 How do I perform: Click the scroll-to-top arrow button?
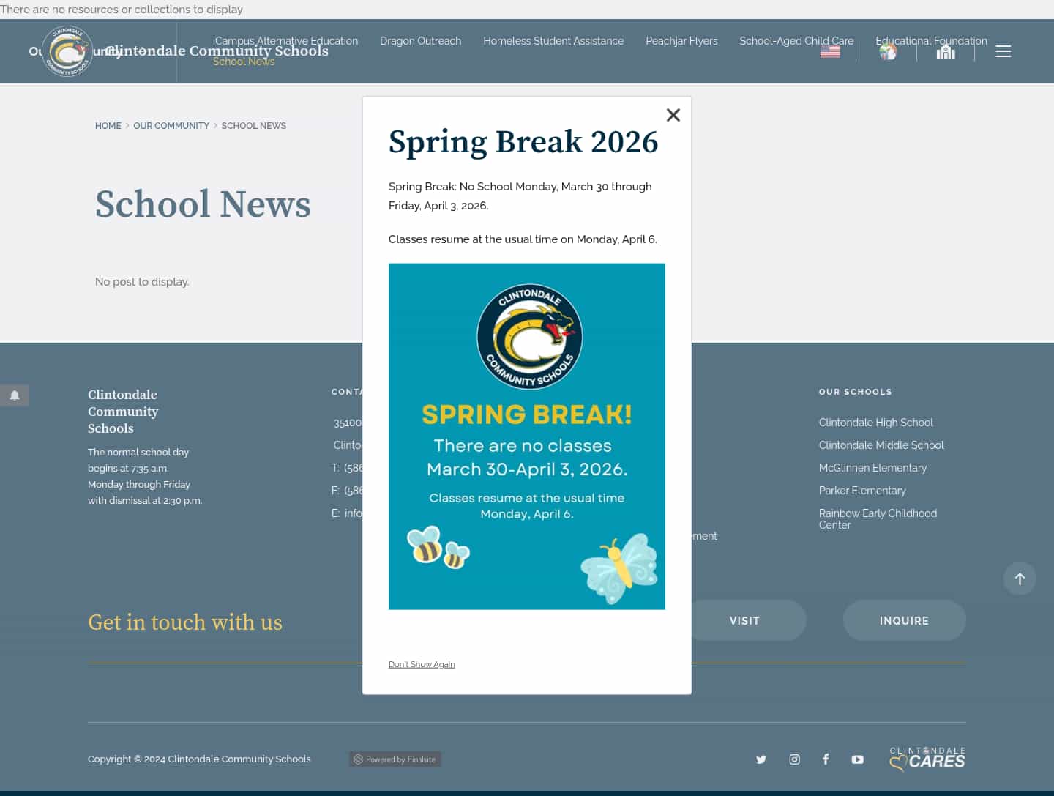click(x=1020, y=579)
